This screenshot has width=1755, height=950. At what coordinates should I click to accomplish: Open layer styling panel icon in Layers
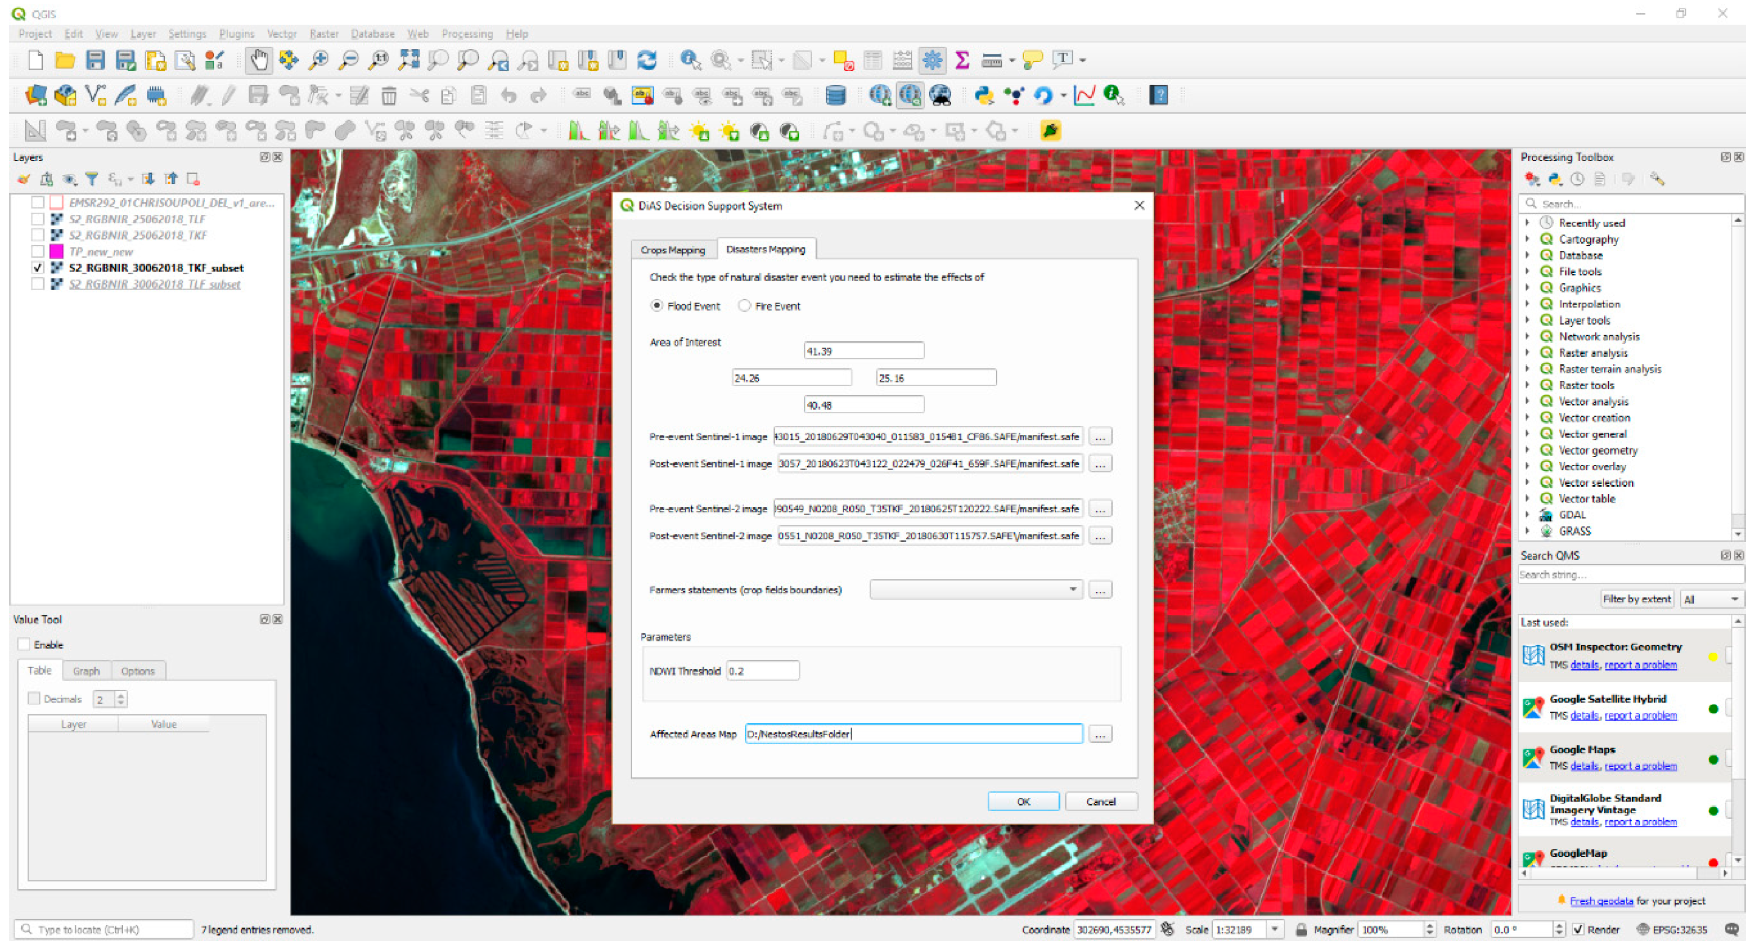click(x=24, y=179)
